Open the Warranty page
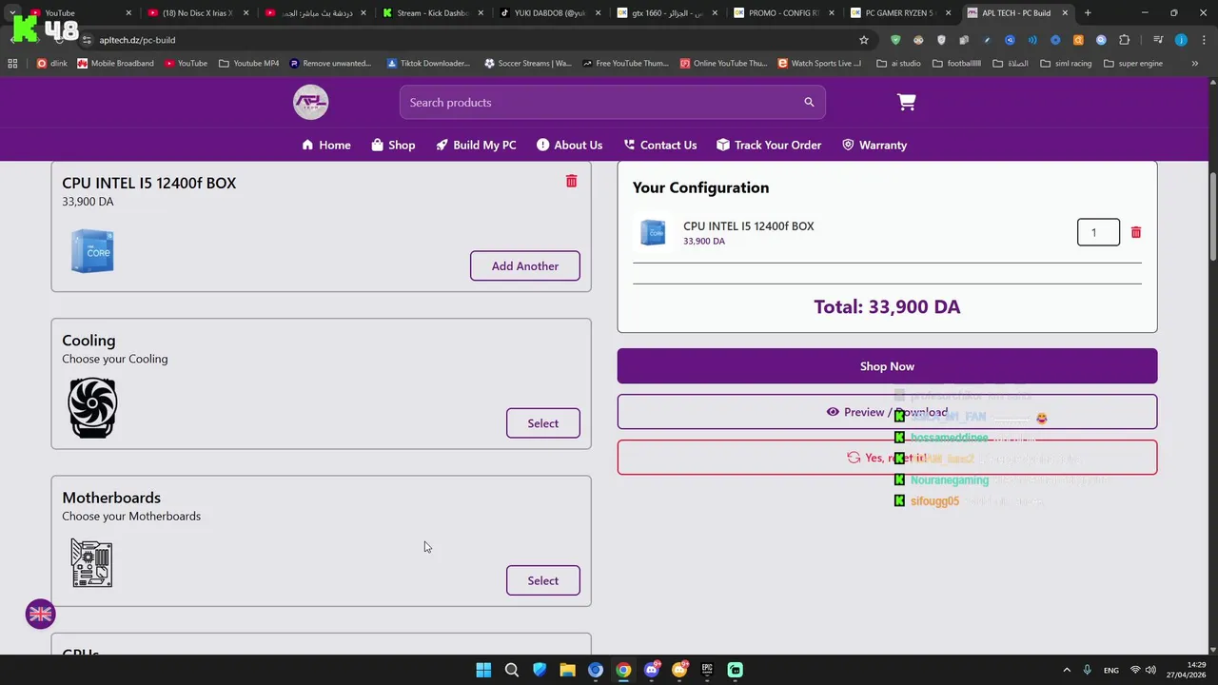Screen dimensions: 1218x685 874,145
